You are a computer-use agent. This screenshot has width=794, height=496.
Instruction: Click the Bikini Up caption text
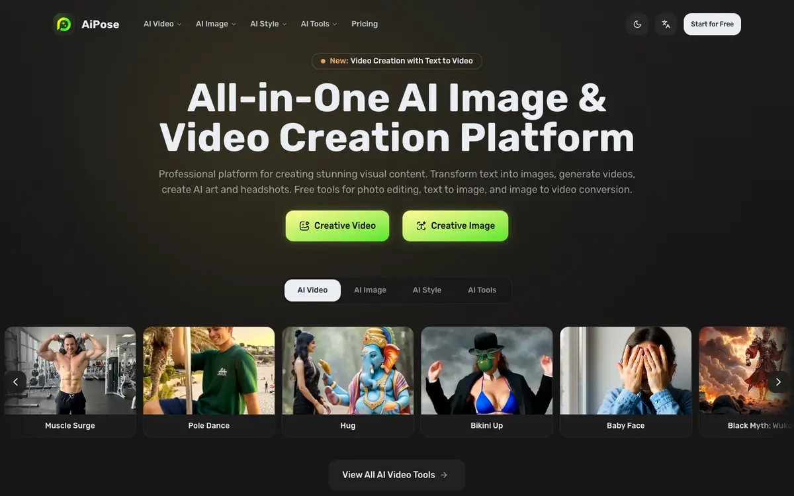(487, 426)
